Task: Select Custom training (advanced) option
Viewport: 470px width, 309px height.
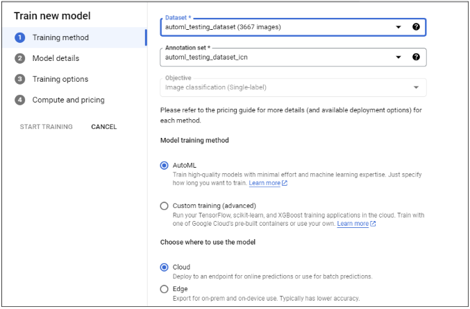Action: pos(164,206)
